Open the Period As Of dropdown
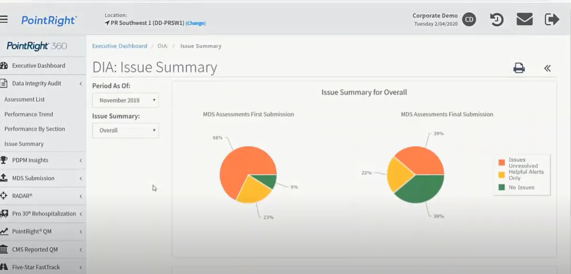571x274 pixels. [125, 100]
